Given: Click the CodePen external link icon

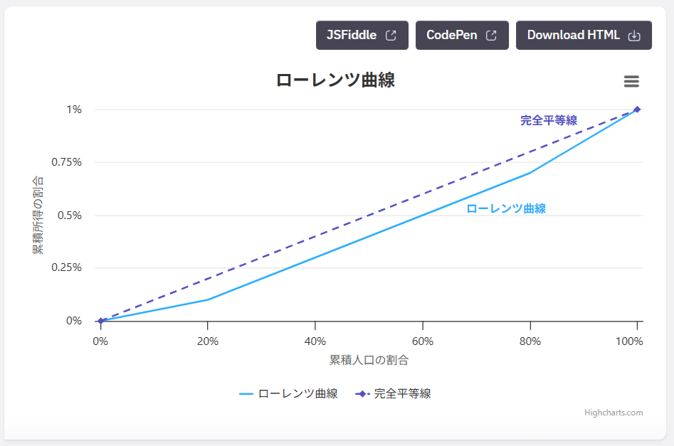Looking at the screenshot, I should (491, 36).
